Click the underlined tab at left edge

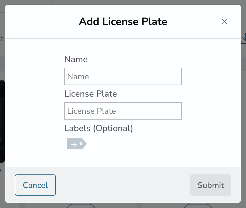click(2, 39)
